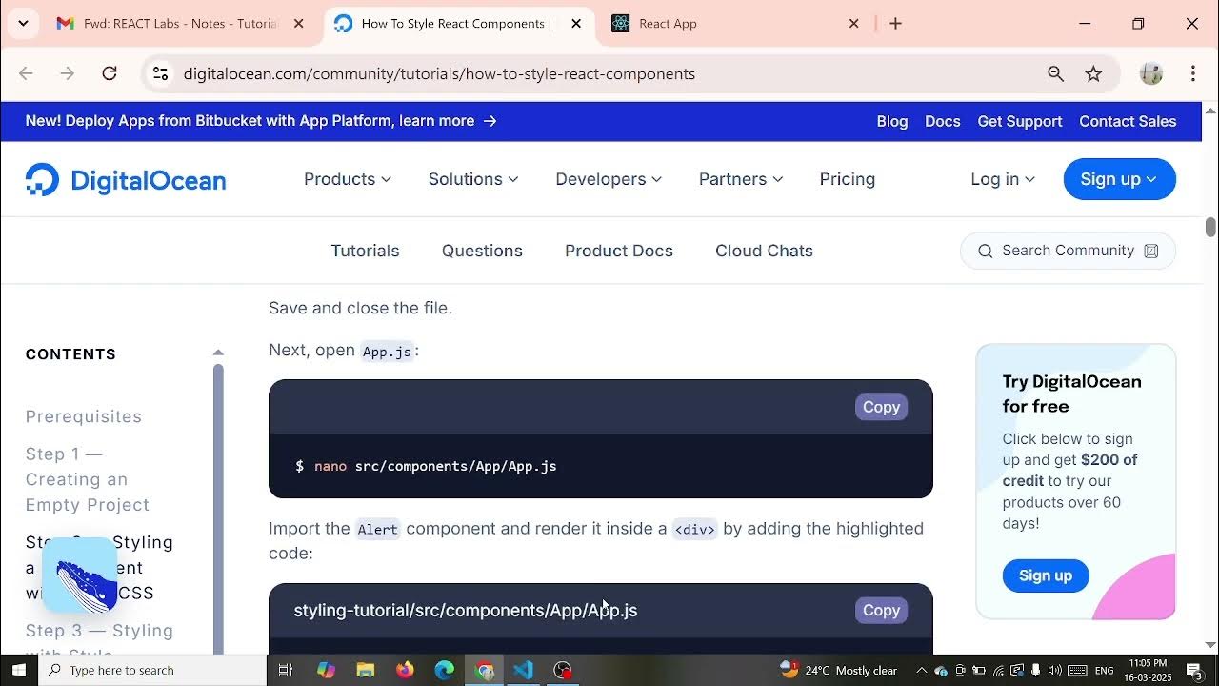1219x686 pixels.
Task: Open the Chrome profile avatar
Action: coord(1151,73)
